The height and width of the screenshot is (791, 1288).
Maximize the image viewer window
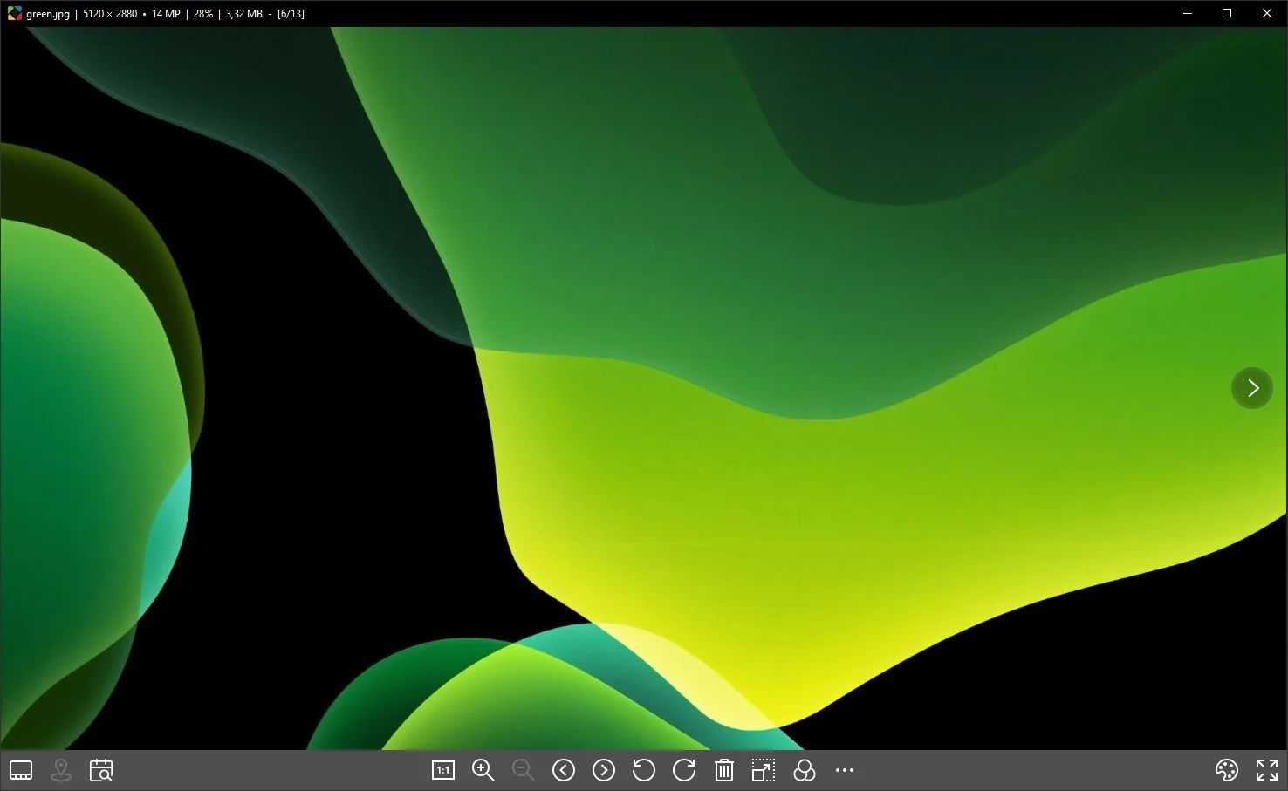1227,13
